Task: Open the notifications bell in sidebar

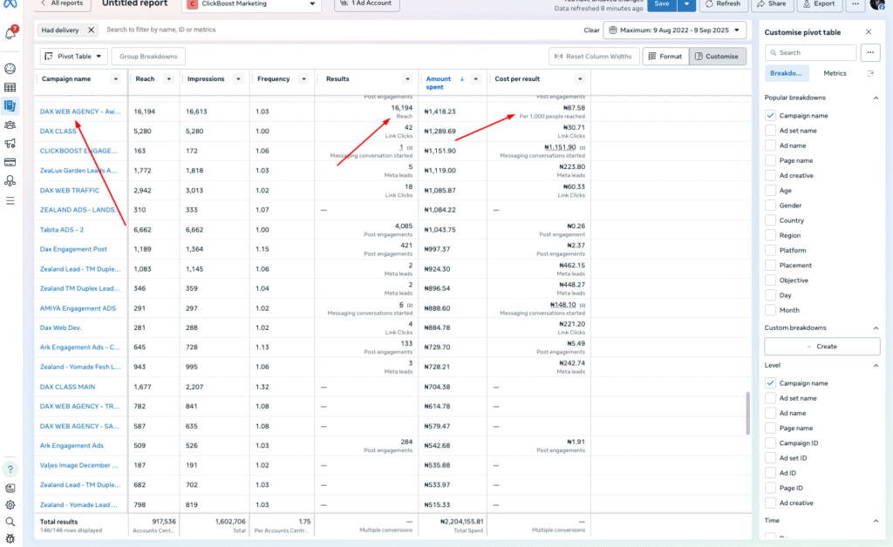Action: point(10,34)
